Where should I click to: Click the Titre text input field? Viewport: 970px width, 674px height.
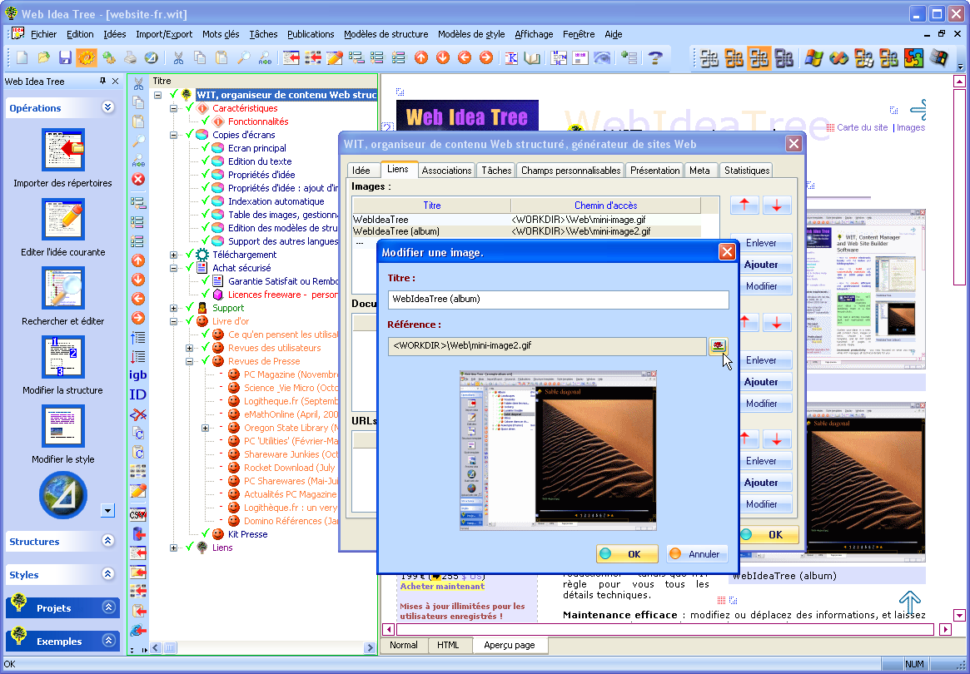(558, 299)
